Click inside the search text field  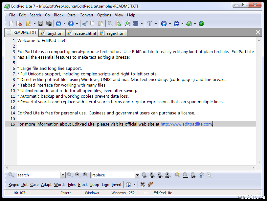pyautogui.click(x=38, y=175)
